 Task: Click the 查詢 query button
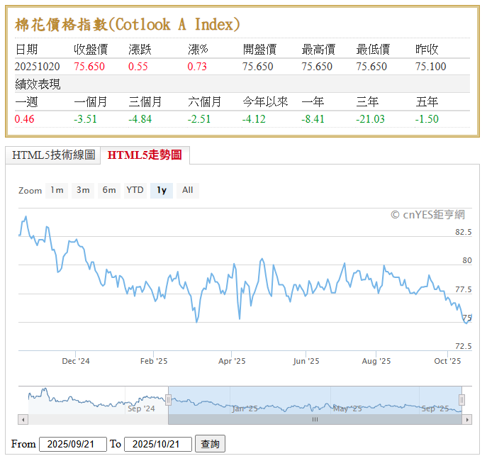(x=210, y=444)
